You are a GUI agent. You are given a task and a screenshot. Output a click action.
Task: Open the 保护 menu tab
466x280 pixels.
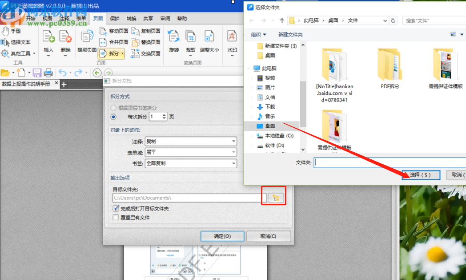[114, 18]
